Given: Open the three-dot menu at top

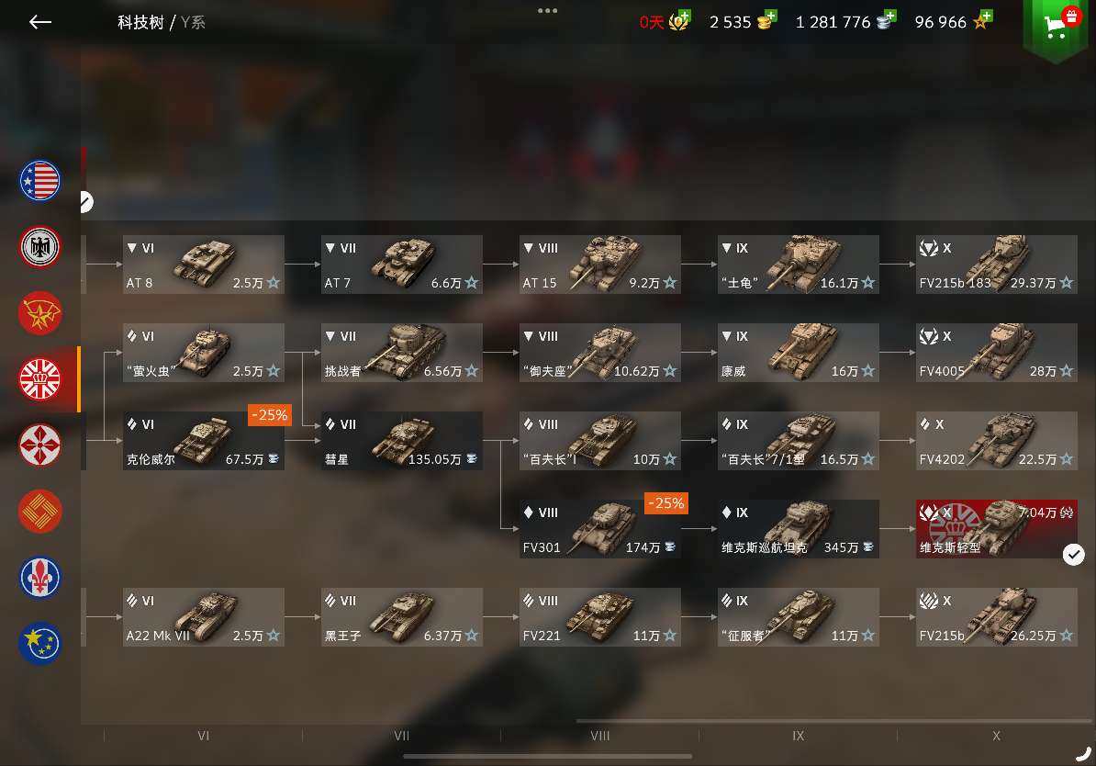Looking at the screenshot, I should click(547, 10).
